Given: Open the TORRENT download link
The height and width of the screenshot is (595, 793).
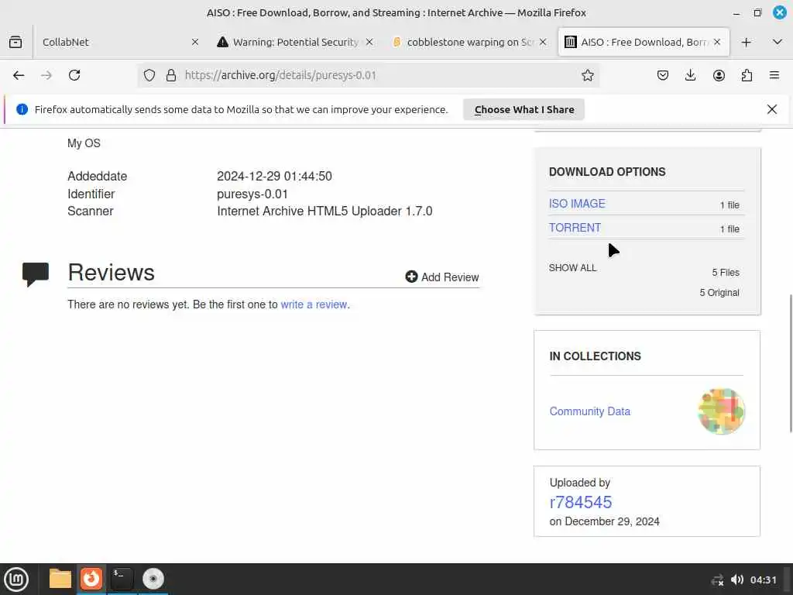Looking at the screenshot, I should pyautogui.click(x=575, y=228).
